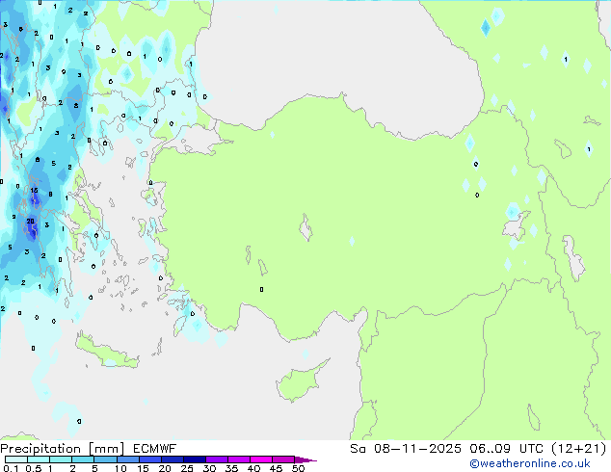Pick the 15–20 mm legend swatch
Viewport: 611px width, 472px height.
[x=149, y=459]
